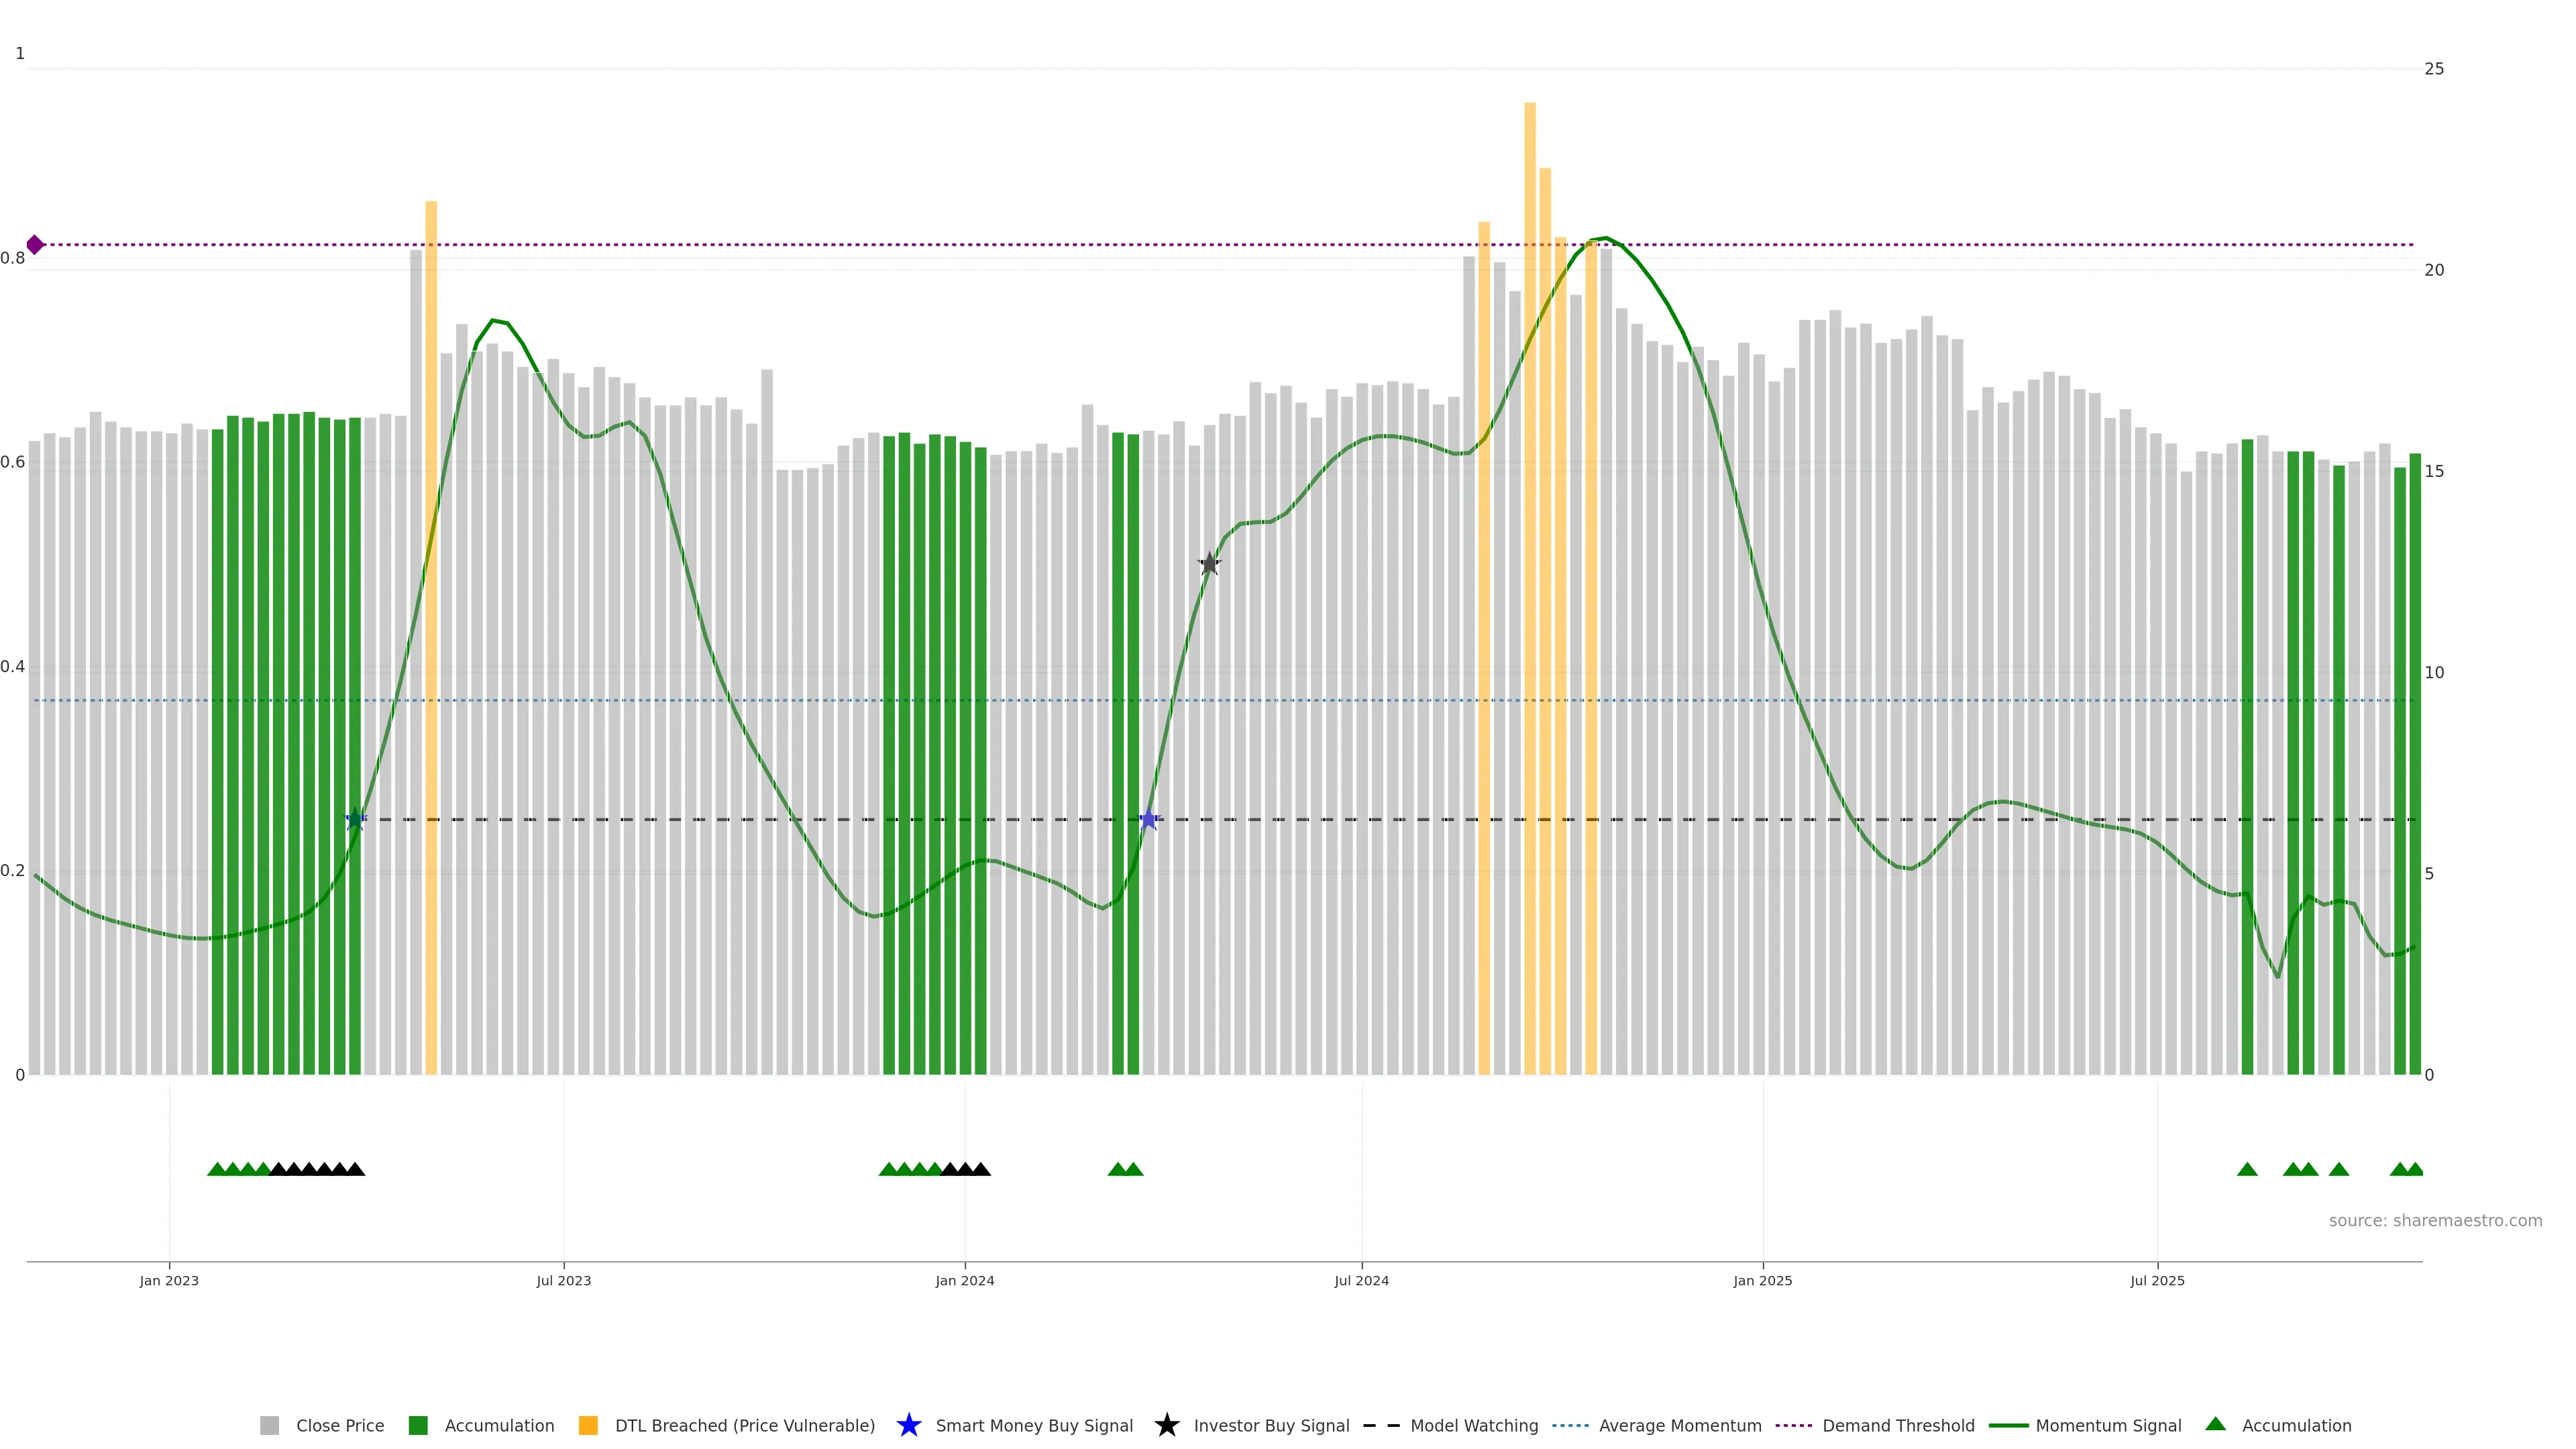Click the blue Smart Money star near 2024
This screenshot has width=2576, height=1449.
point(1149,820)
